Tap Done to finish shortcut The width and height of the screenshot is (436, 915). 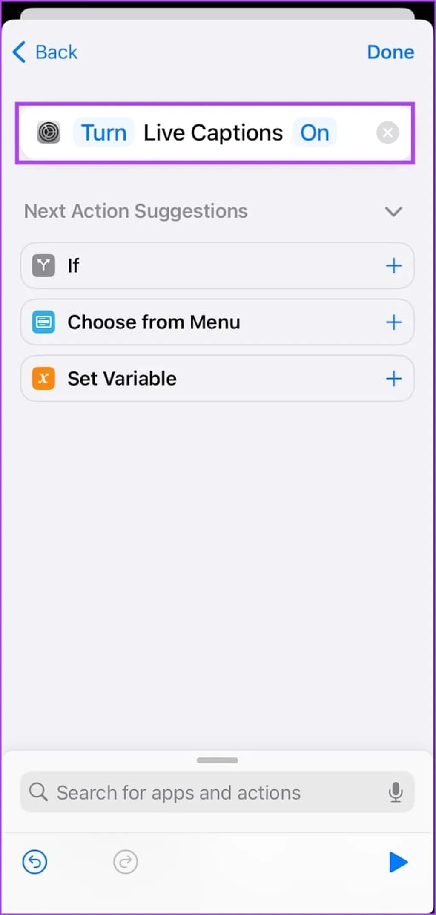[x=390, y=52]
